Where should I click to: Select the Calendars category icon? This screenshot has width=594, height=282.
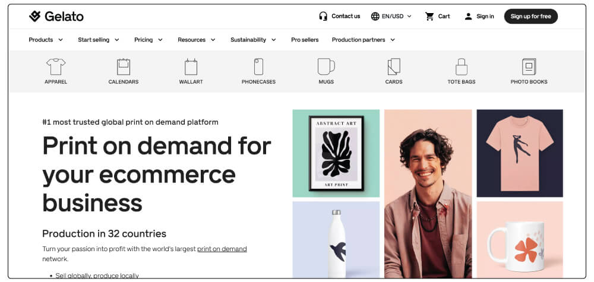[124, 66]
